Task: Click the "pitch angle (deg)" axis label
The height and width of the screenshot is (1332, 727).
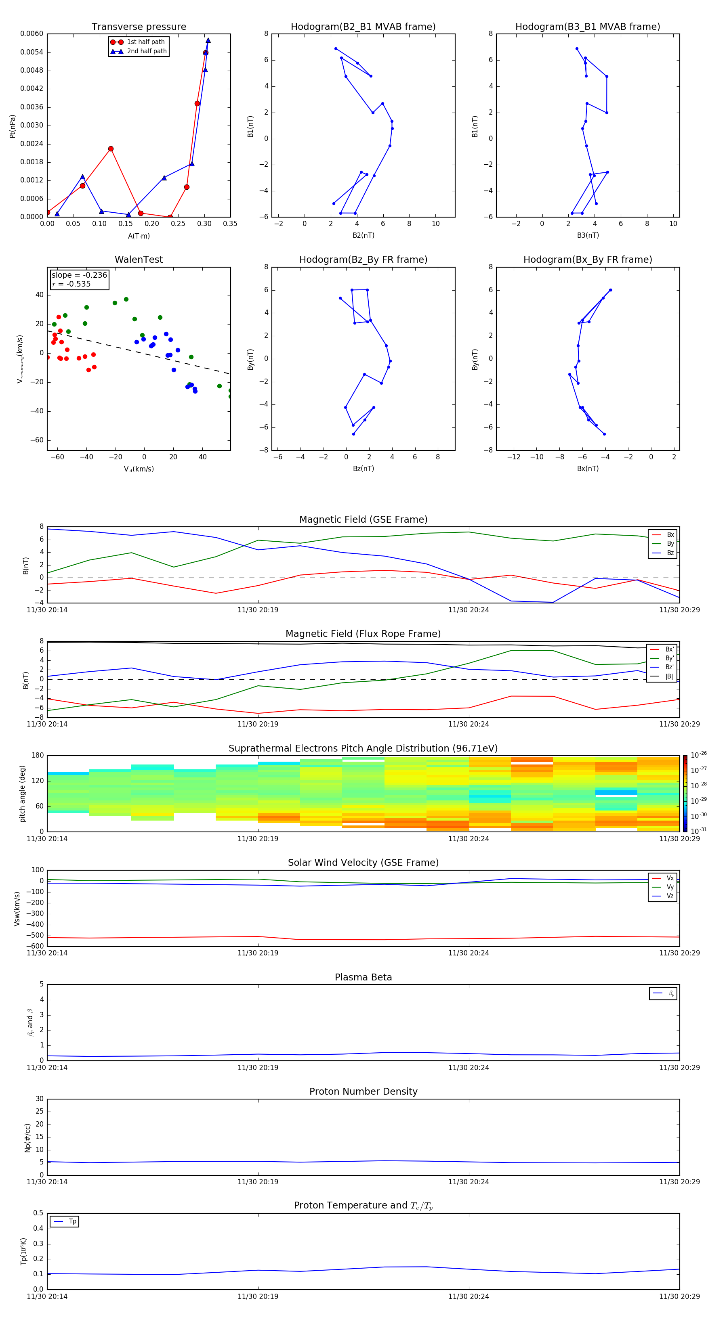Action: coord(22,794)
